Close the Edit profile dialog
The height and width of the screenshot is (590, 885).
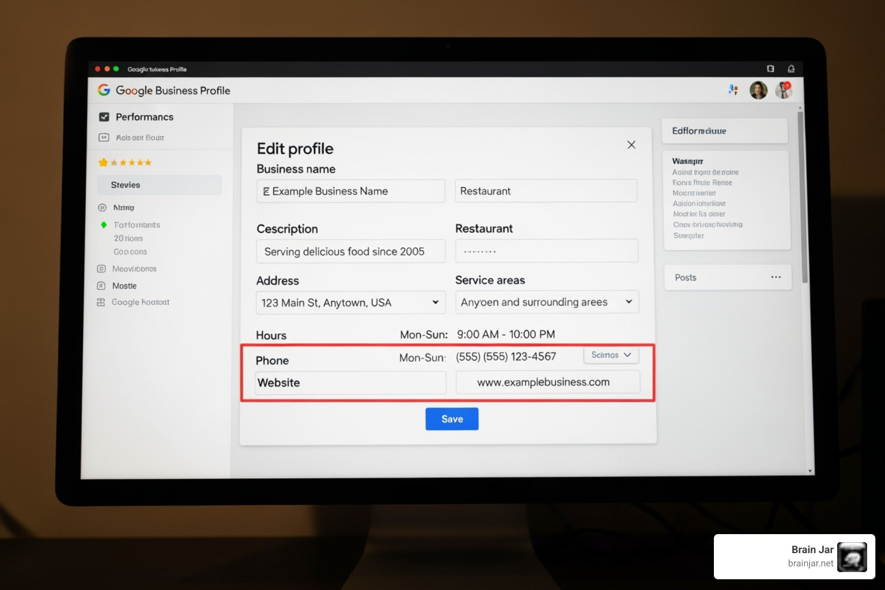(x=631, y=145)
